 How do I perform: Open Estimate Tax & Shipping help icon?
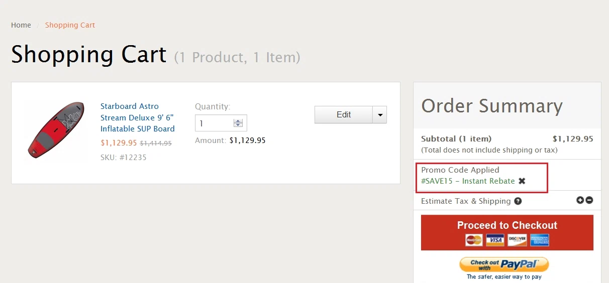[518, 201]
